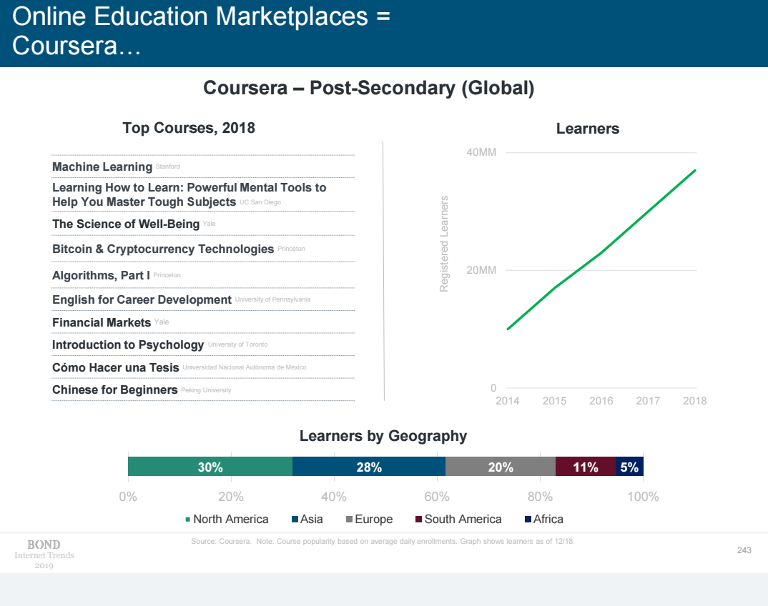Open The Science of Well-Being course

(126, 224)
